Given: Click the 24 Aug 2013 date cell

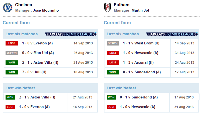Looking at the screenshot, I should point(185,63).
